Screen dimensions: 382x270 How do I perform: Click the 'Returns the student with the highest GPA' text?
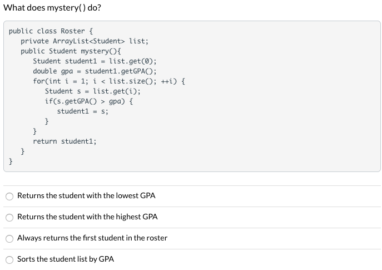pyautogui.click(x=87, y=217)
